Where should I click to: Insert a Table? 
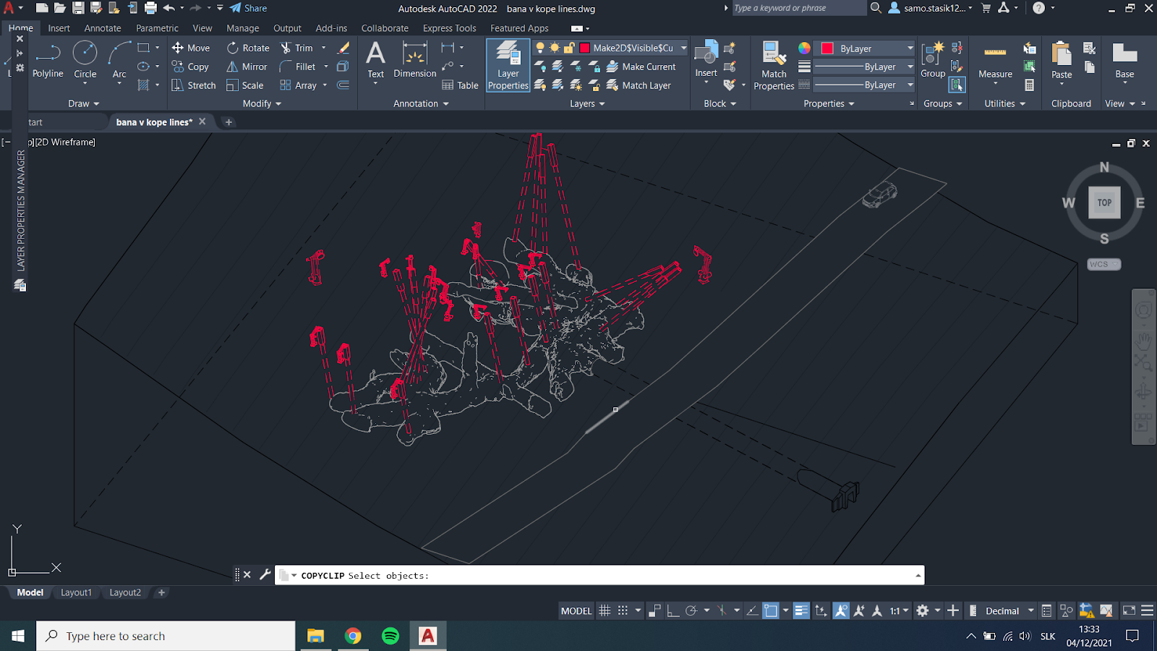[x=460, y=85]
